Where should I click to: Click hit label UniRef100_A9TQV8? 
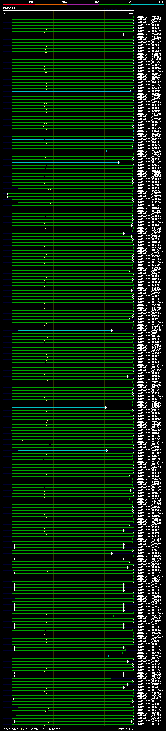(149, 85)
